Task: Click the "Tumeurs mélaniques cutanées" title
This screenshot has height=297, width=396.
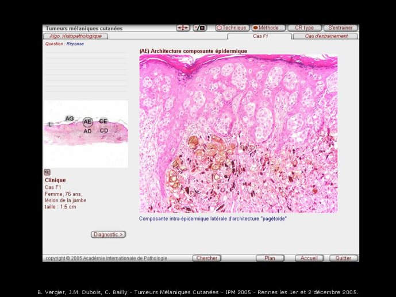Action: coord(84,28)
